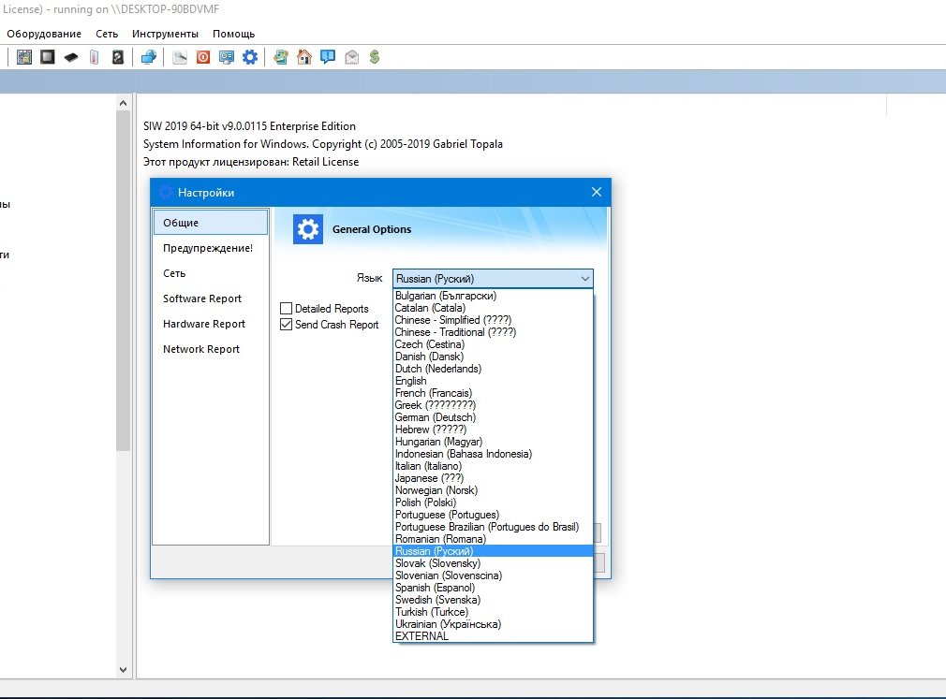Select the Greek language entry
This screenshot has width=946, height=699.
[x=493, y=405]
